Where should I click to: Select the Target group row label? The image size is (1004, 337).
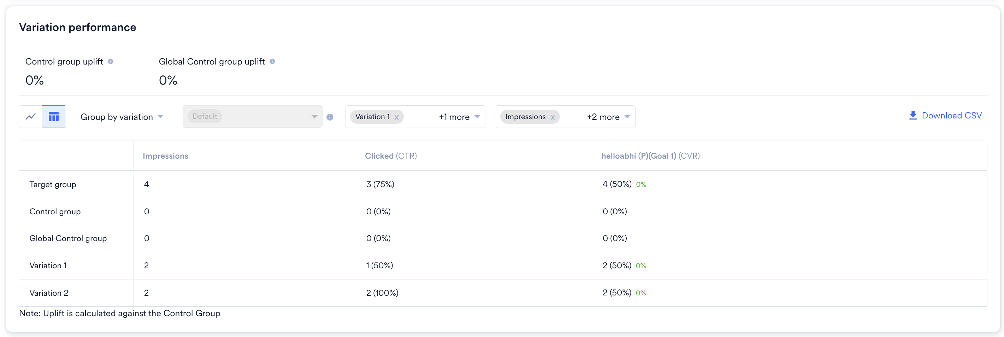click(53, 185)
